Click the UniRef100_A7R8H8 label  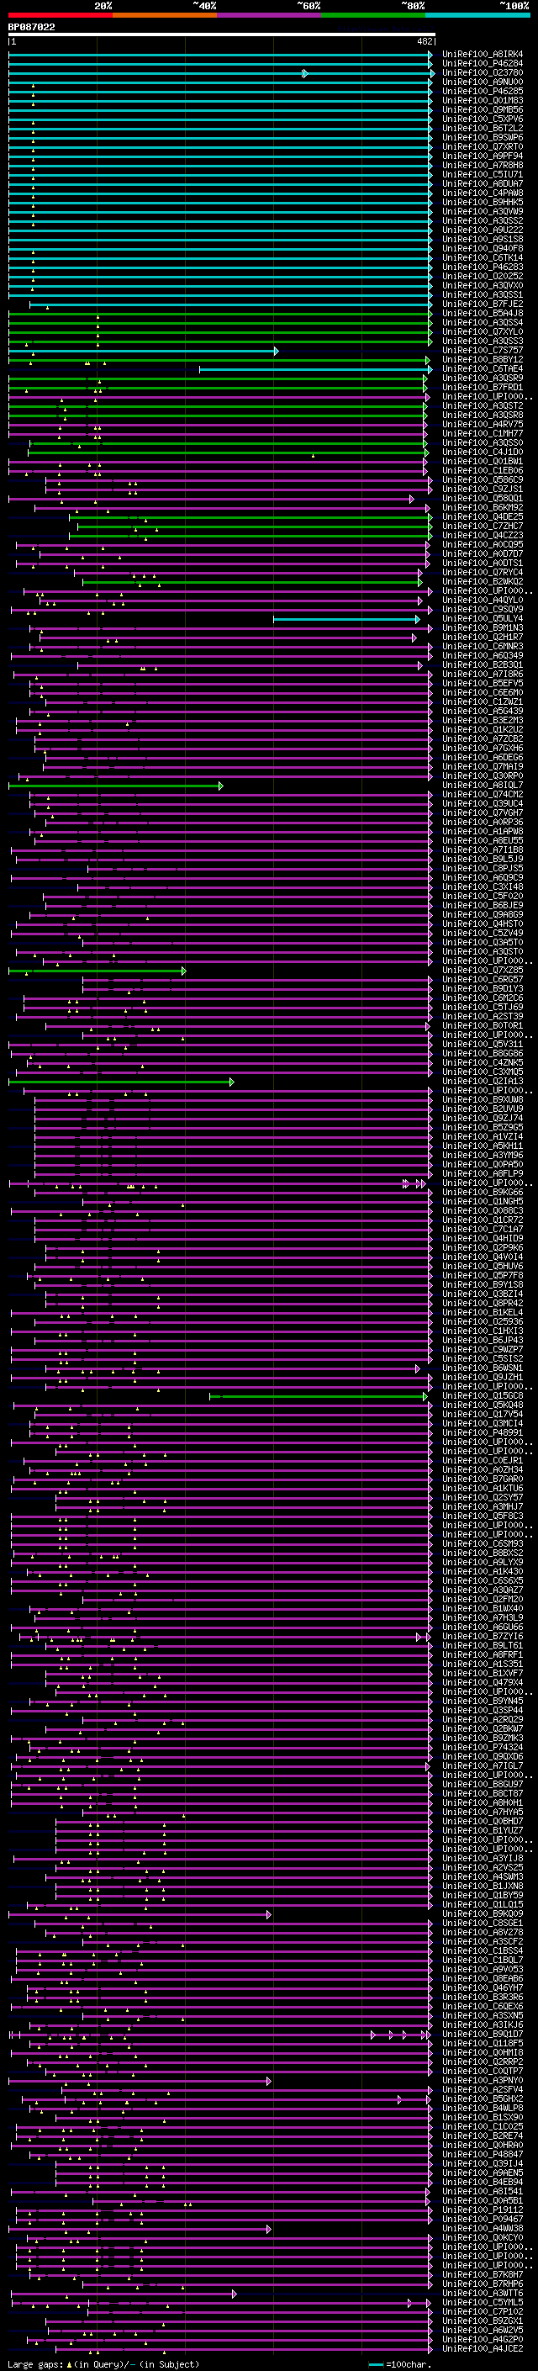[x=482, y=166]
